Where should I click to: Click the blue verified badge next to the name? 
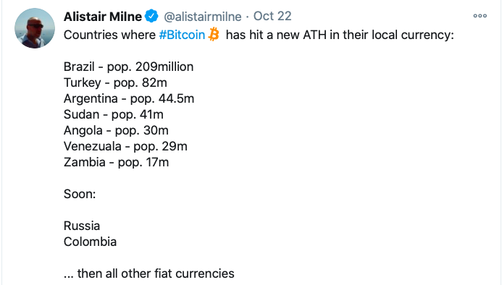click(151, 16)
